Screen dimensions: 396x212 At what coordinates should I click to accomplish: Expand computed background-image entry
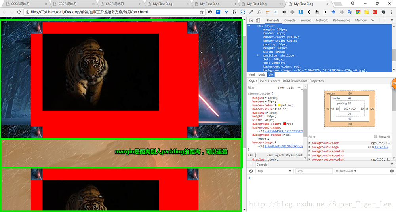point(310,147)
